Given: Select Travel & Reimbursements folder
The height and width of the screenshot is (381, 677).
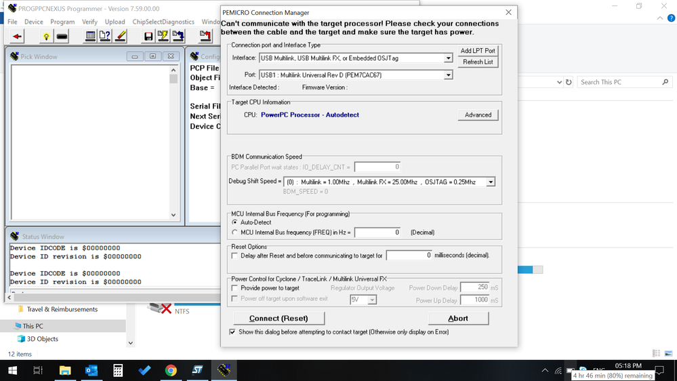Looking at the screenshot, I should pos(62,309).
